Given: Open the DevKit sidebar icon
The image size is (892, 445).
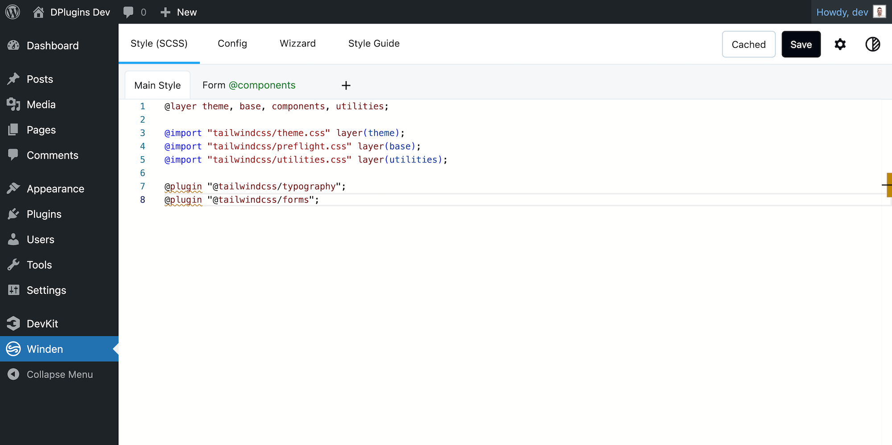Looking at the screenshot, I should (13, 323).
